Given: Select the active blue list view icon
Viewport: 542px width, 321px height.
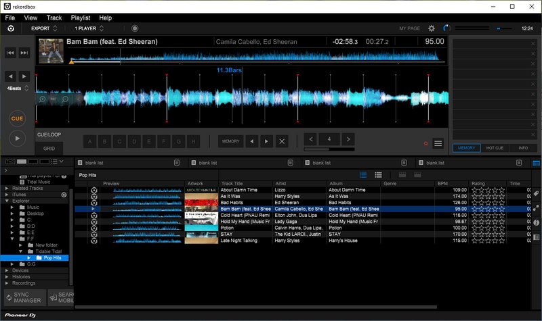Looking at the screenshot, I should [363, 175].
